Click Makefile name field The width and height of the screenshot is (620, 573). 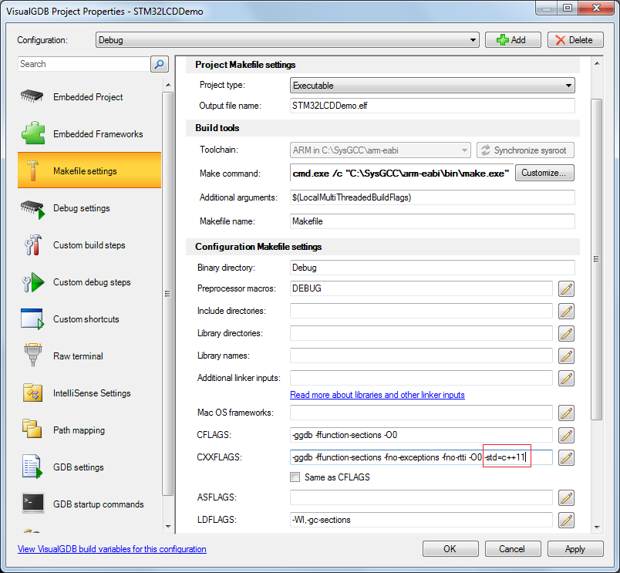(432, 221)
